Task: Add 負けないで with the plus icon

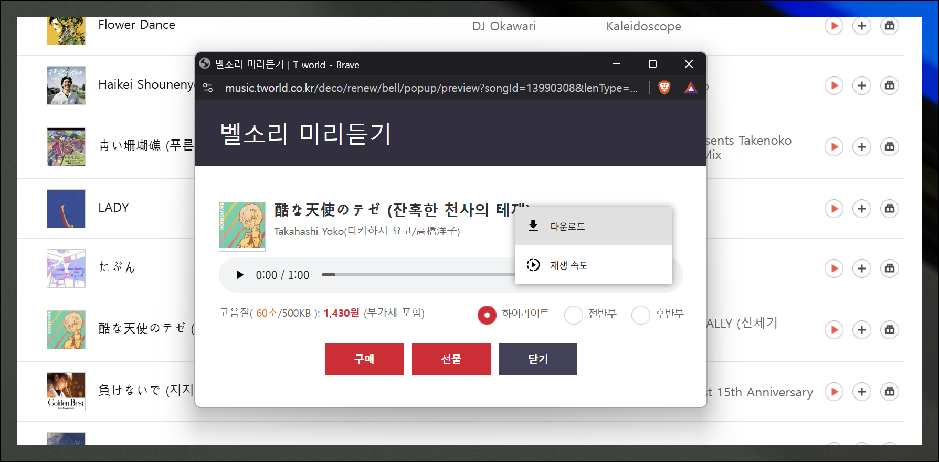Action: [x=861, y=392]
